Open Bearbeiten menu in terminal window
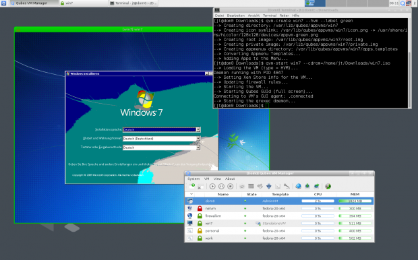The image size is (418, 260). pyautogui.click(x=236, y=15)
